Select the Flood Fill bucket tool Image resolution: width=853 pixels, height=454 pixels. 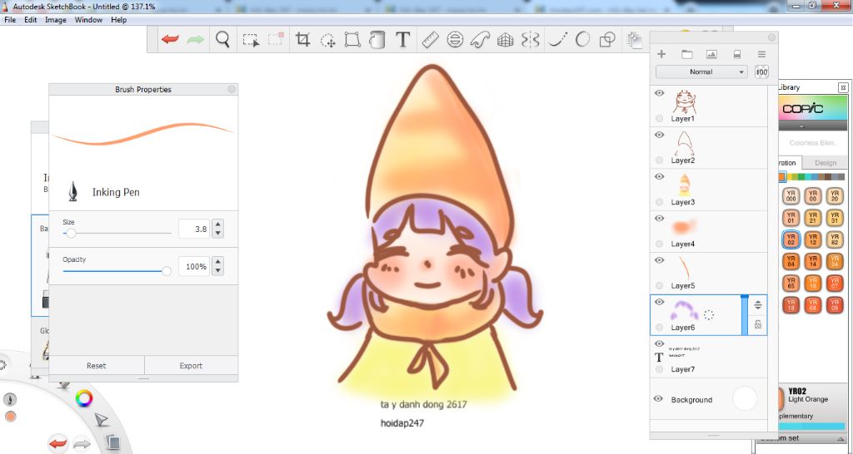(377, 40)
